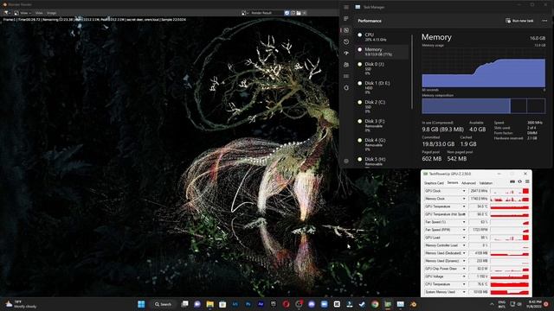554x311 pixels.
Task: Open Task Manager hamburger navigation menu
Action: (x=346, y=7)
